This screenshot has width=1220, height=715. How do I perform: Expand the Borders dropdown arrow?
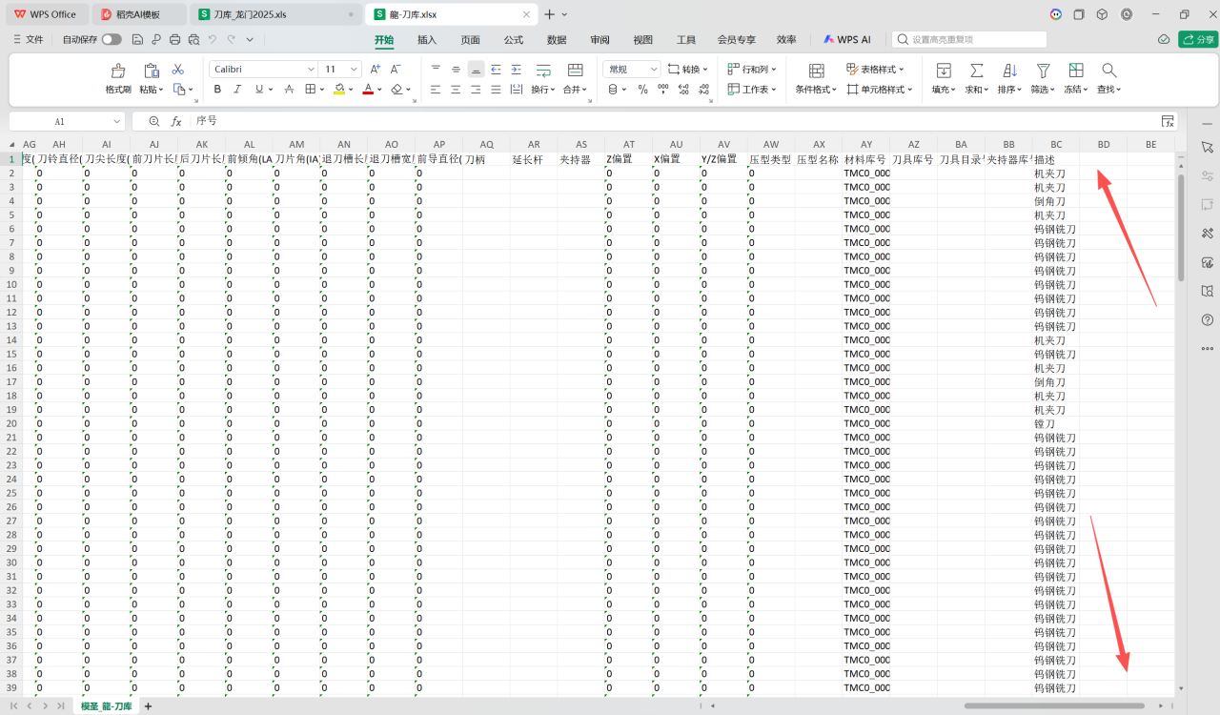322,90
